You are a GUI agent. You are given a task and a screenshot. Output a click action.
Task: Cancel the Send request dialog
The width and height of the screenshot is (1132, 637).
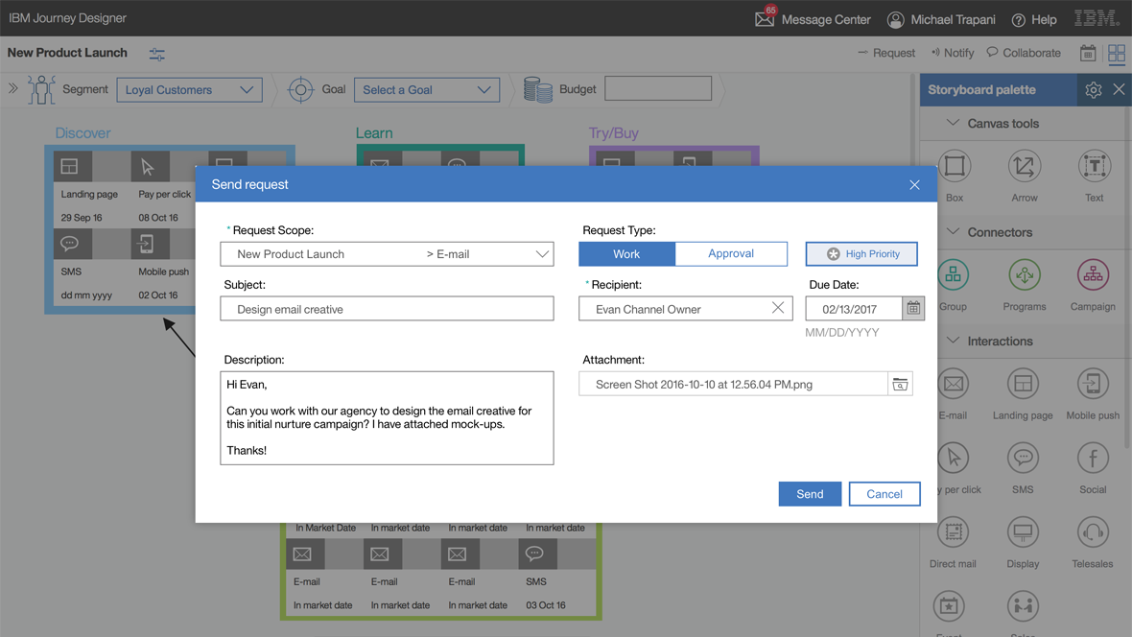point(884,494)
